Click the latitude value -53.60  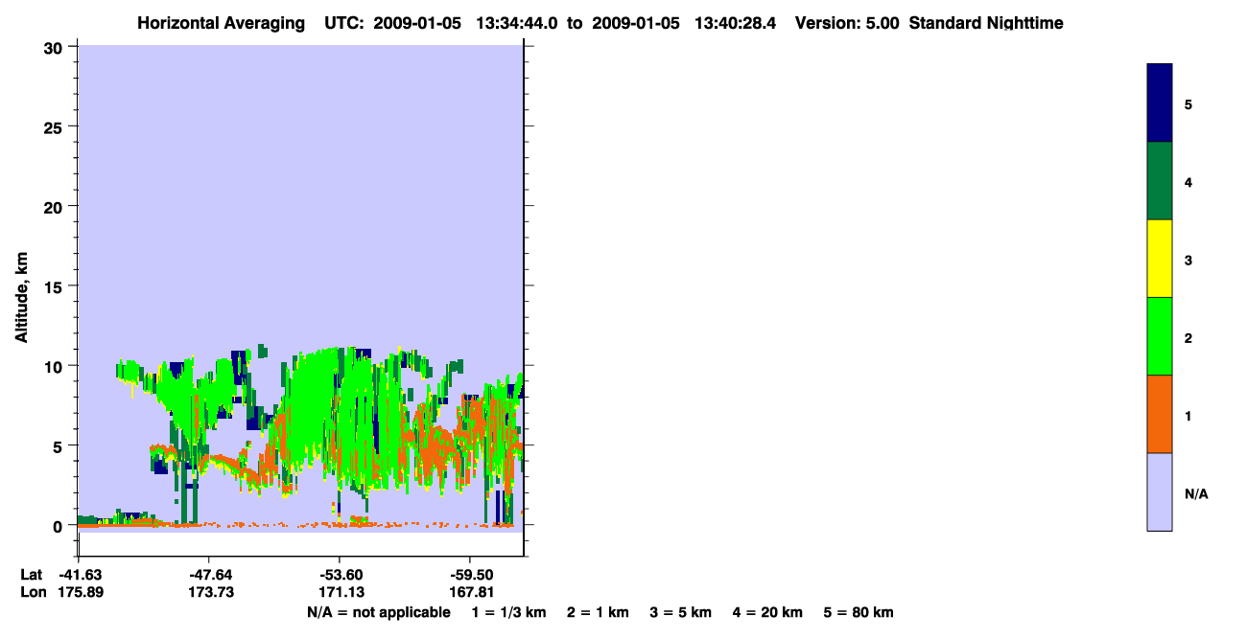340,575
